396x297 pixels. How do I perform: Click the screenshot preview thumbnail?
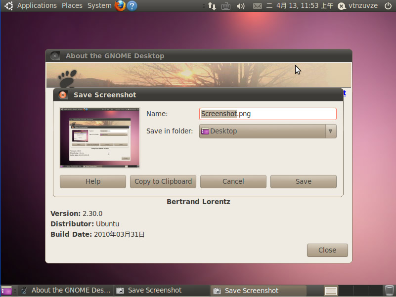click(x=100, y=138)
